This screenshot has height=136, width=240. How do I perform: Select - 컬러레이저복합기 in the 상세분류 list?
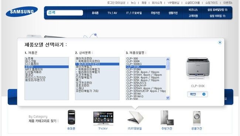97,72
